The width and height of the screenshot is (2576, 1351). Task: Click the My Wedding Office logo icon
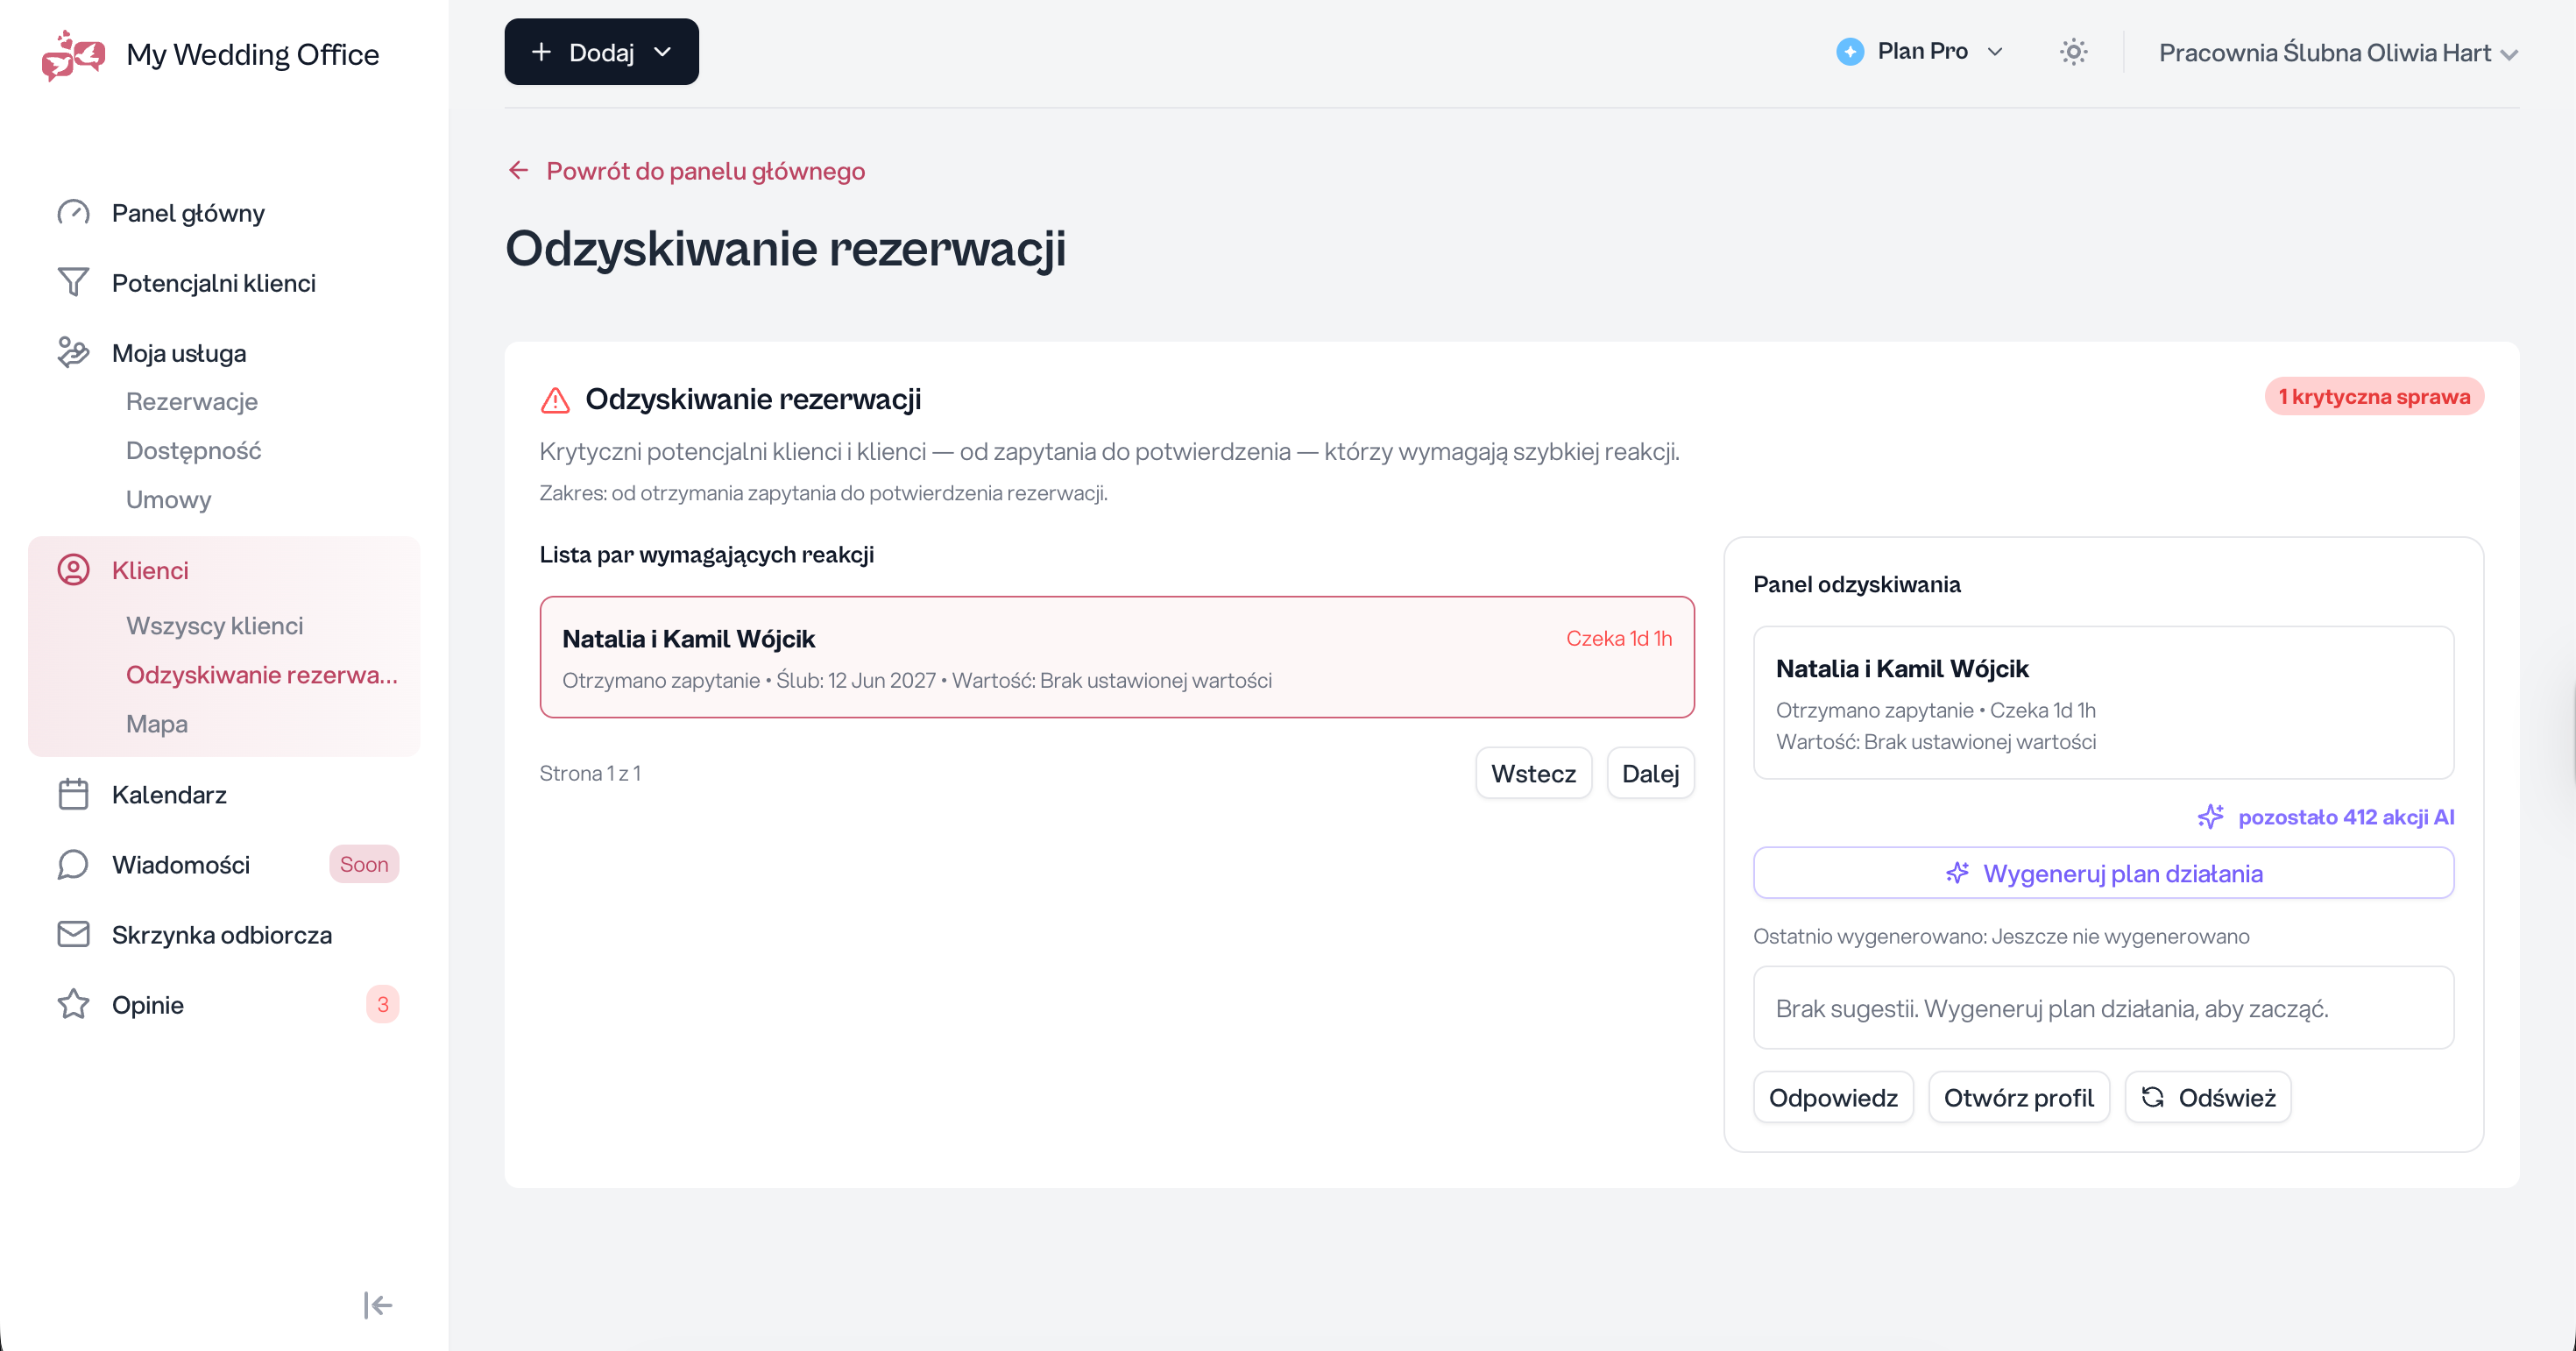click(73, 54)
